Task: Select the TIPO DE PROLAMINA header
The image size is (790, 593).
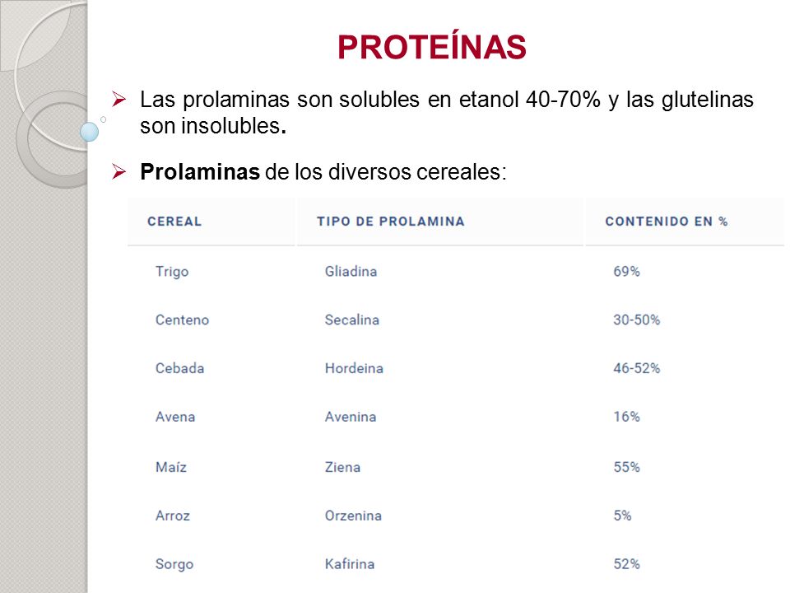Action: tap(390, 222)
